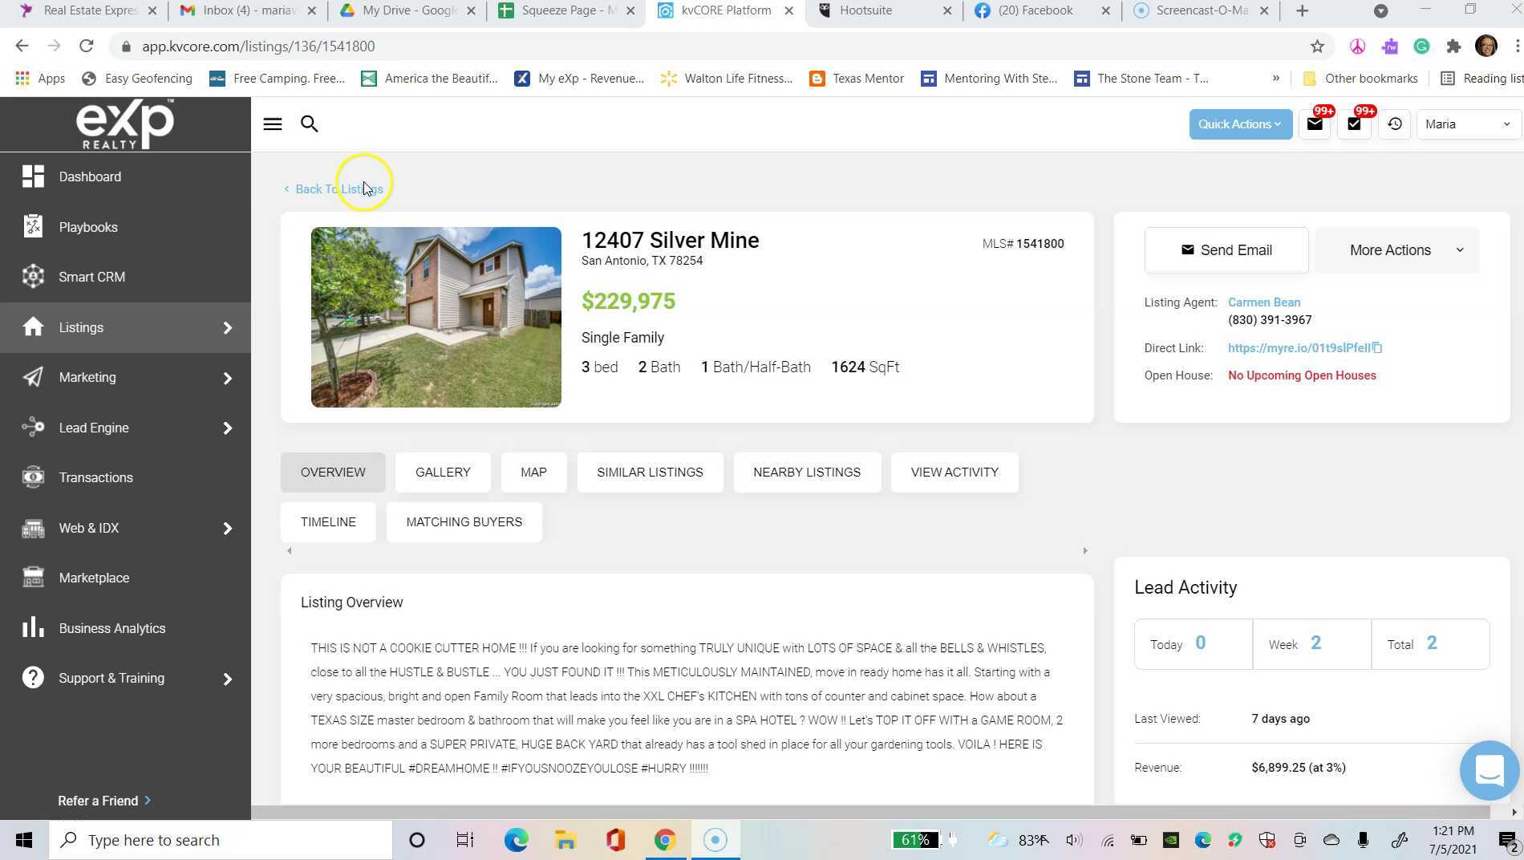Screen dimensions: 1524x860
Task: Open the email envelope icon with 99+ badge
Action: 1314,124
